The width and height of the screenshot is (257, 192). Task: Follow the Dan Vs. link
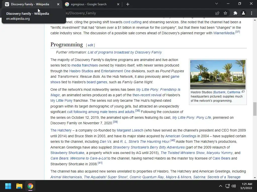click(106, 141)
